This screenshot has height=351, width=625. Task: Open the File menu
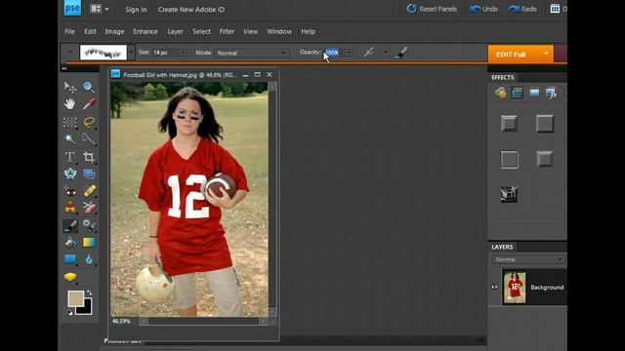click(69, 31)
